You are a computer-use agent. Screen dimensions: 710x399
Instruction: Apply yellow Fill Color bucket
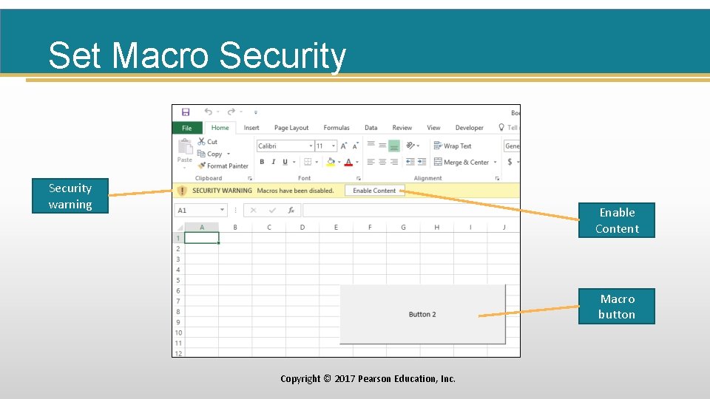pos(331,162)
